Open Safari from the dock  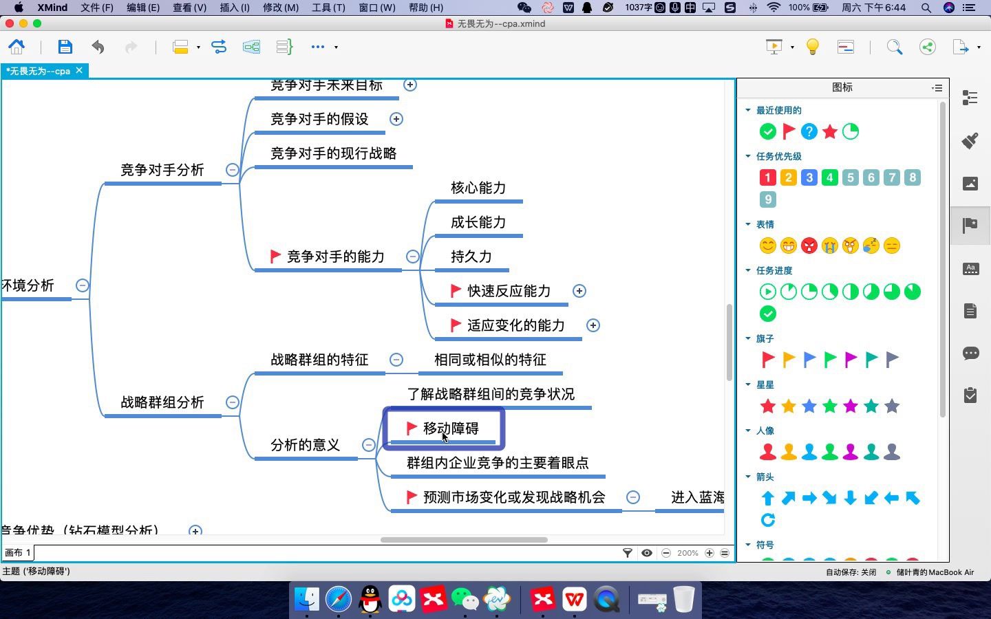click(339, 599)
